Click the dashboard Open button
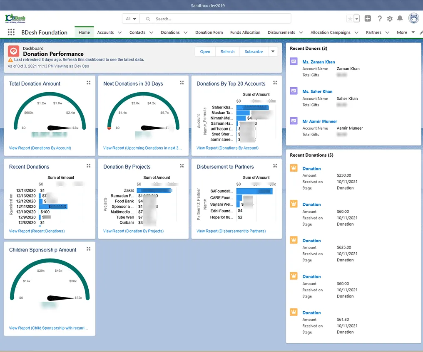423x352 pixels. (205, 52)
